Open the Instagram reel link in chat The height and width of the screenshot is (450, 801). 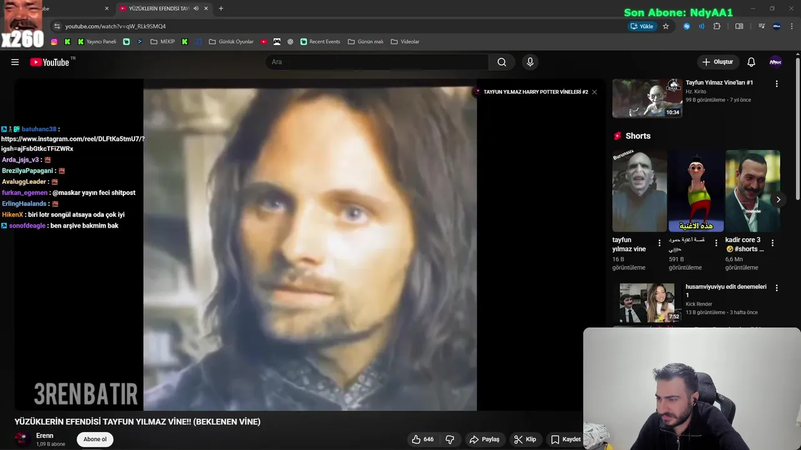[73, 144]
